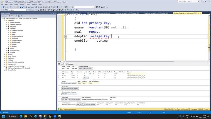The image size is (211, 119).
Task: Click the Refresh icon in Object Explorer
Action: point(19,16)
